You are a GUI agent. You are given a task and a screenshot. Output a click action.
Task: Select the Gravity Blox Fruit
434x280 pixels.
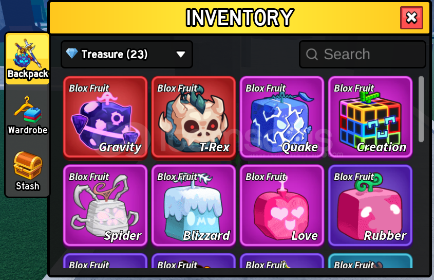(105, 118)
